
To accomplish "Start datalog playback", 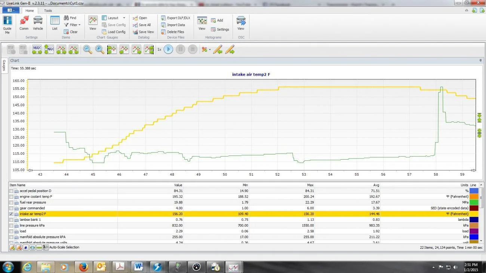I will coord(169,49).
